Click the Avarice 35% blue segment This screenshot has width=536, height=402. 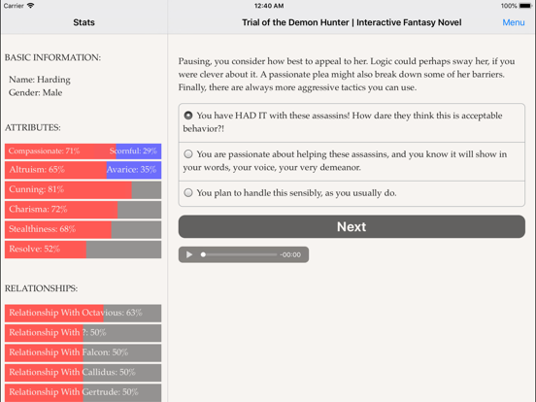[x=134, y=170]
